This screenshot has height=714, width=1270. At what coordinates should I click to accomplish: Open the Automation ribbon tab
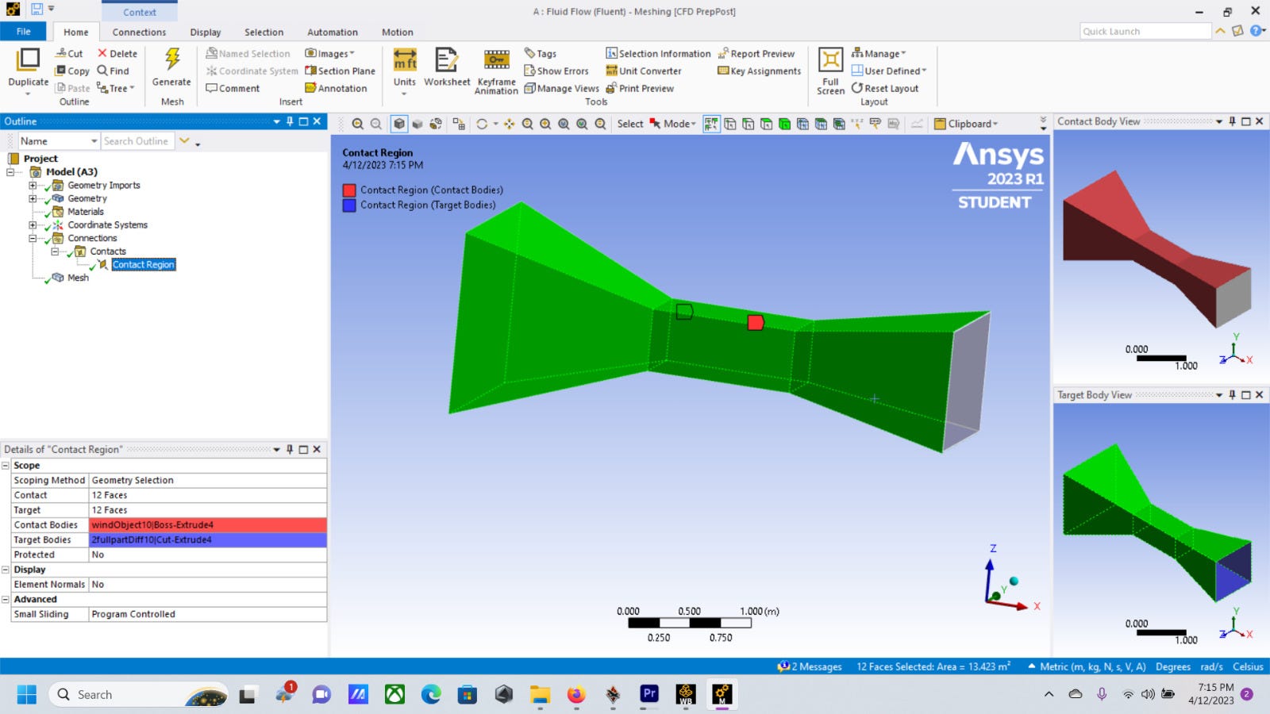333,32
